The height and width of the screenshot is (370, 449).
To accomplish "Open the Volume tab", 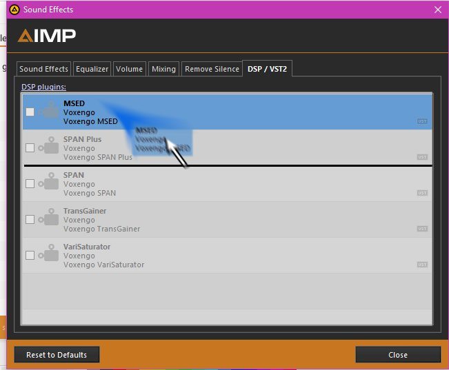I will point(130,69).
